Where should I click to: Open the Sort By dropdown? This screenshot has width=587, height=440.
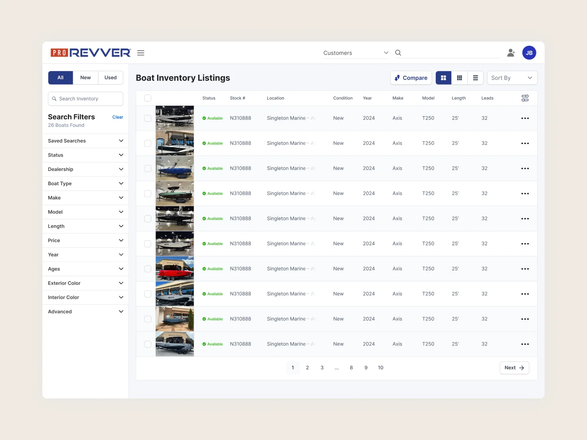coord(512,78)
